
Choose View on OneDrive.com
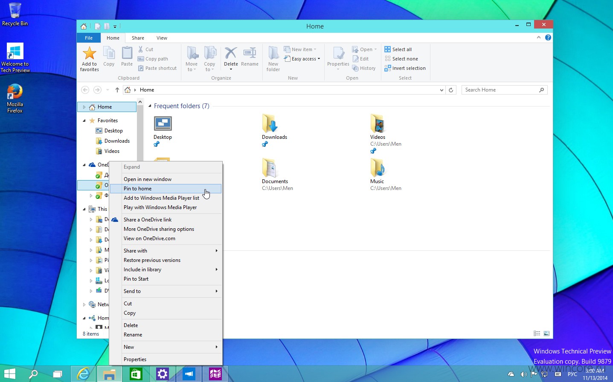166,238
